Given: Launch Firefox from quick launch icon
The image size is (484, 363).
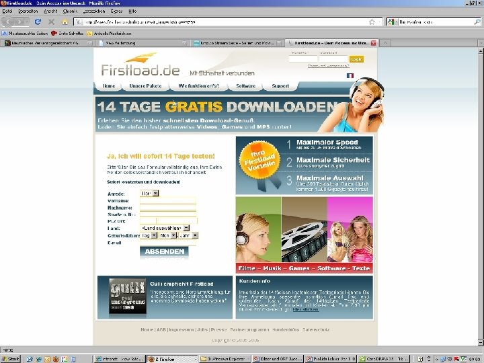Looking at the screenshot, I should click(x=56, y=359).
